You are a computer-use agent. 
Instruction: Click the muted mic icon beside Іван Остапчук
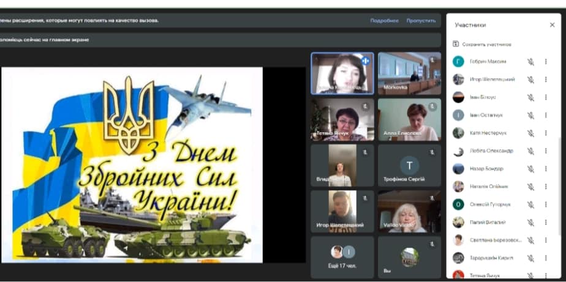[530, 116]
